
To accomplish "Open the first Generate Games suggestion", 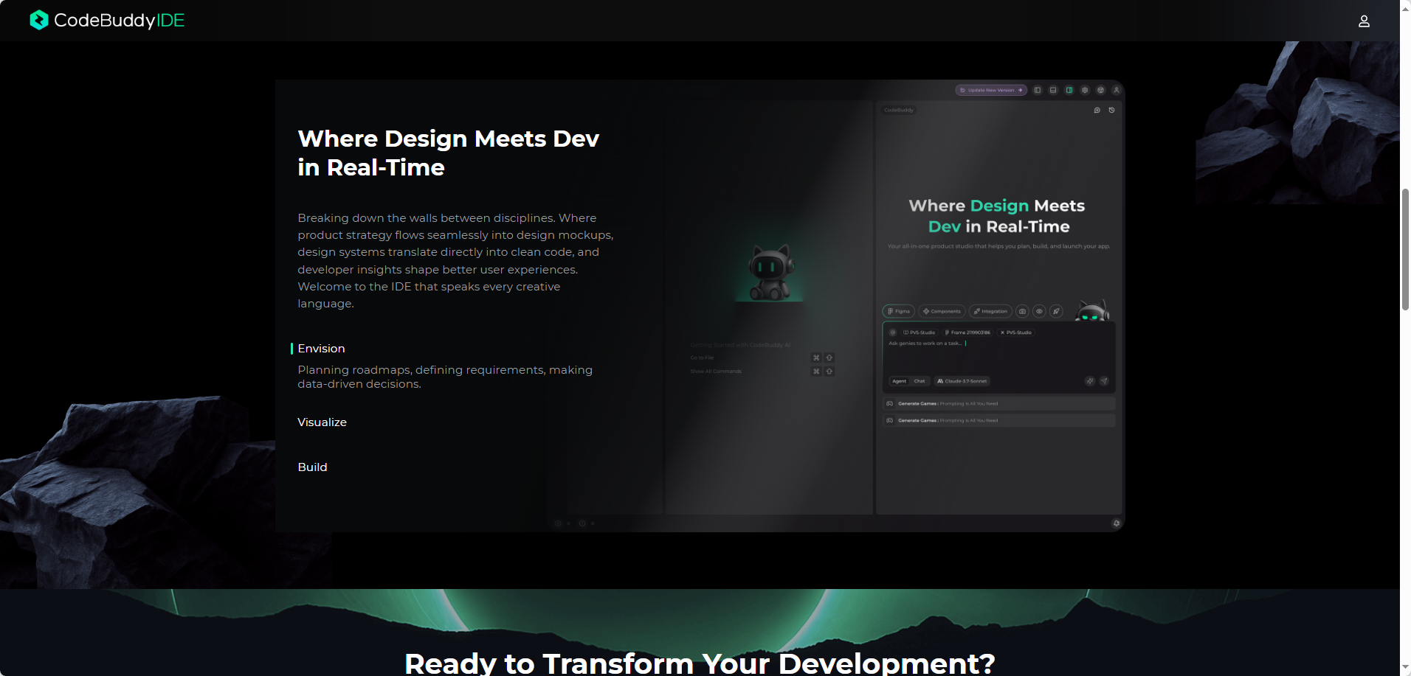I will click(x=999, y=404).
